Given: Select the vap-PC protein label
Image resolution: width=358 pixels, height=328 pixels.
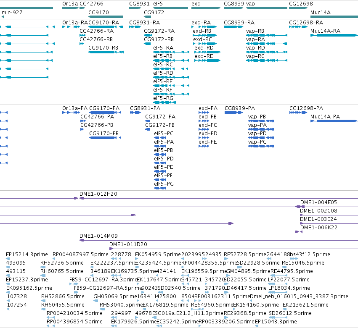Looking at the screenshot, I should pyautogui.click(x=257, y=142).
